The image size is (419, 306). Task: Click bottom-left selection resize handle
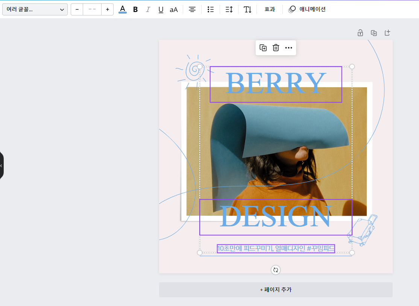[200, 253]
